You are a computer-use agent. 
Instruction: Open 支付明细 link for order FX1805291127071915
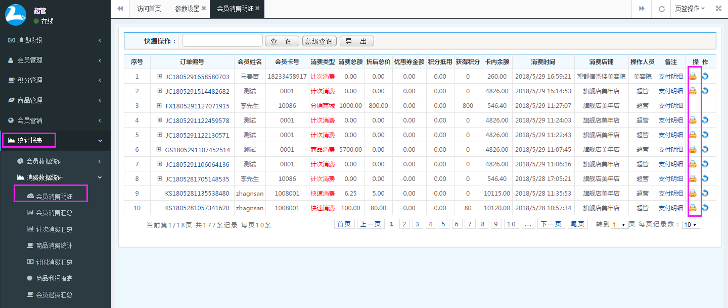click(x=671, y=106)
